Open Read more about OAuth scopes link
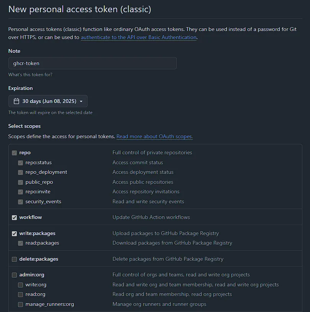This screenshot has width=310, height=312. (155, 136)
